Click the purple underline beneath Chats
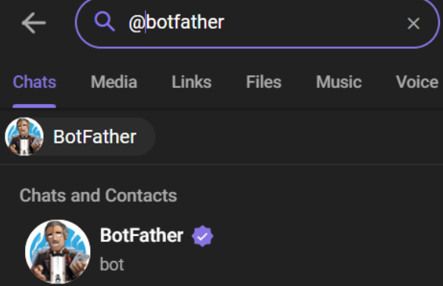This screenshot has height=286, width=443. pos(34,106)
